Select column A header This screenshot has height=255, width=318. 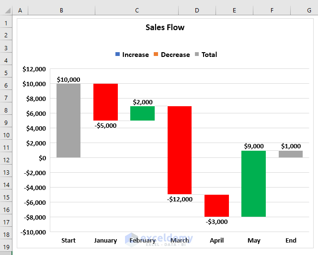[x=20, y=11]
